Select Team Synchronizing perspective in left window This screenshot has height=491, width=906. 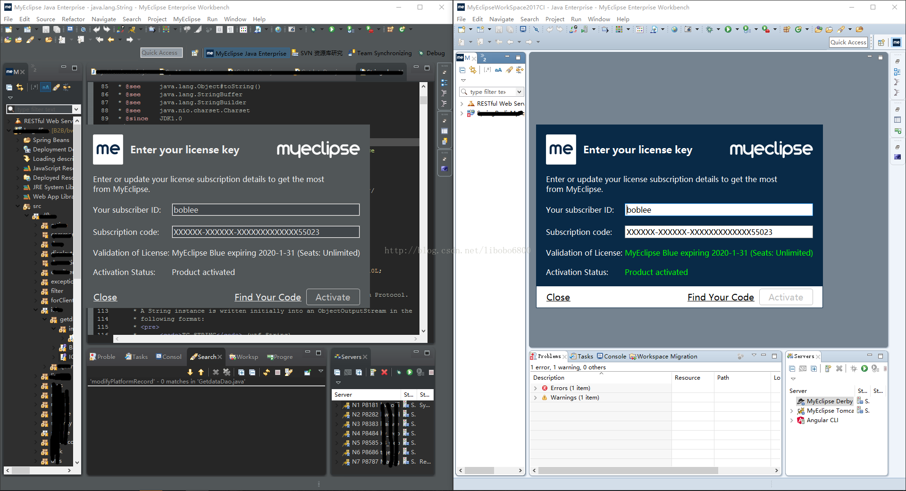tap(380, 53)
